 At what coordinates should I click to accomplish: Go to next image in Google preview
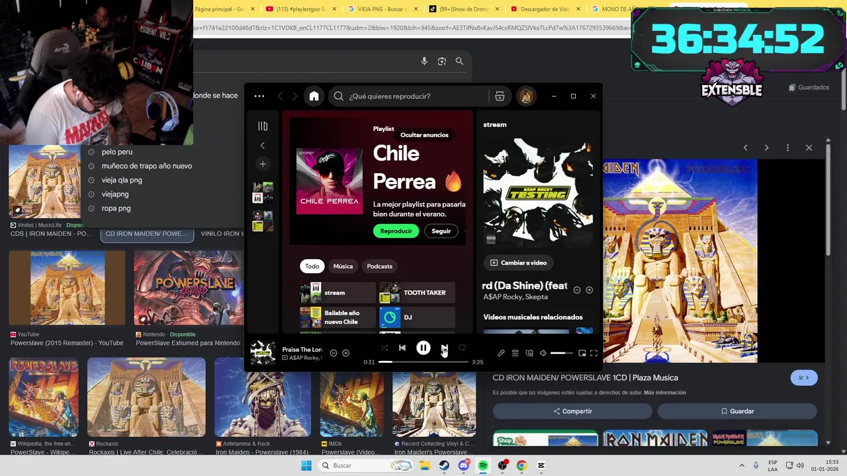766,147
